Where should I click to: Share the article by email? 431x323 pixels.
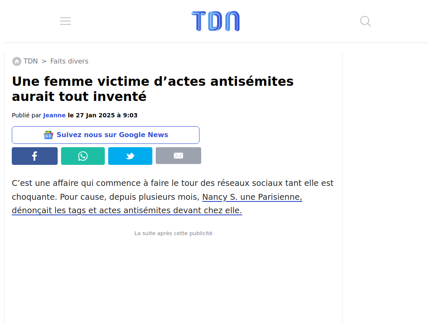178,156
